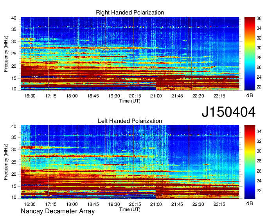Image resolution: width=266 pixels, height=216 pixels.
Task: Click the "35" frequency tick of Right Handed plot
Action: click(14, 29)
